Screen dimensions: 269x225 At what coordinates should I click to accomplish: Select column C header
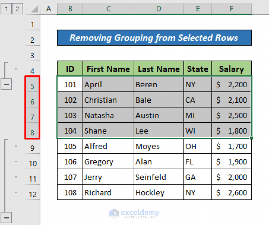(108, 8)
